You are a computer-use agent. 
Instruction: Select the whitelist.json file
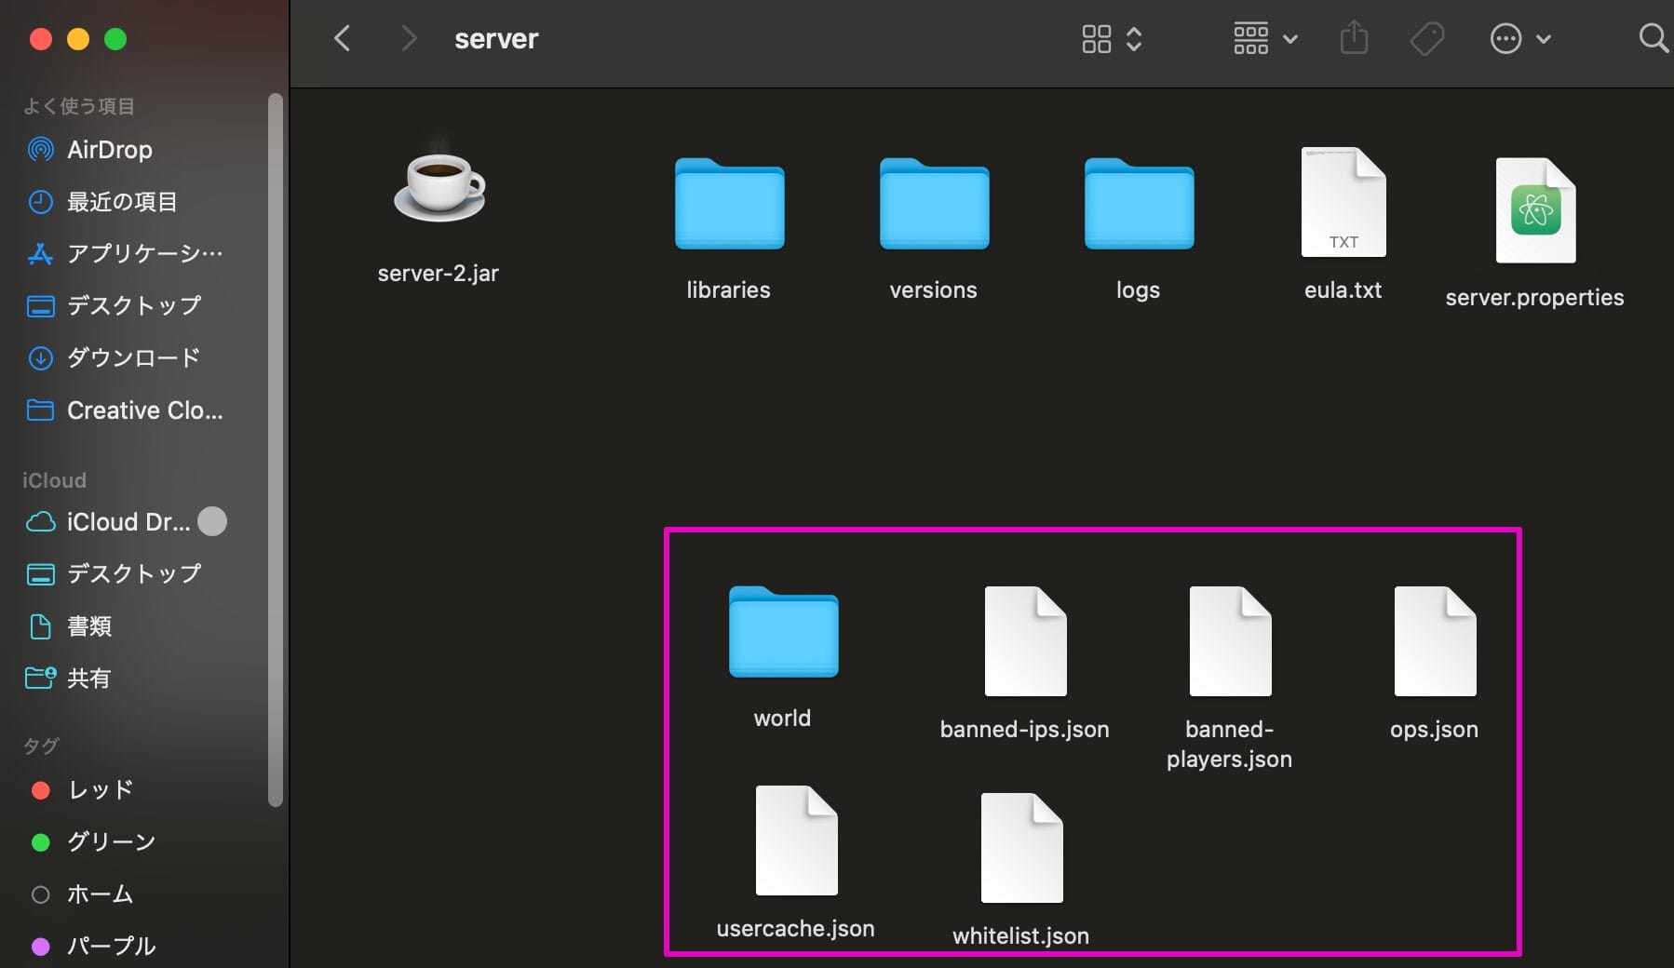click(1021, 849)
